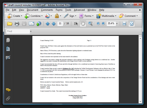
Task: Open the File menu
Action: point(7,10)
